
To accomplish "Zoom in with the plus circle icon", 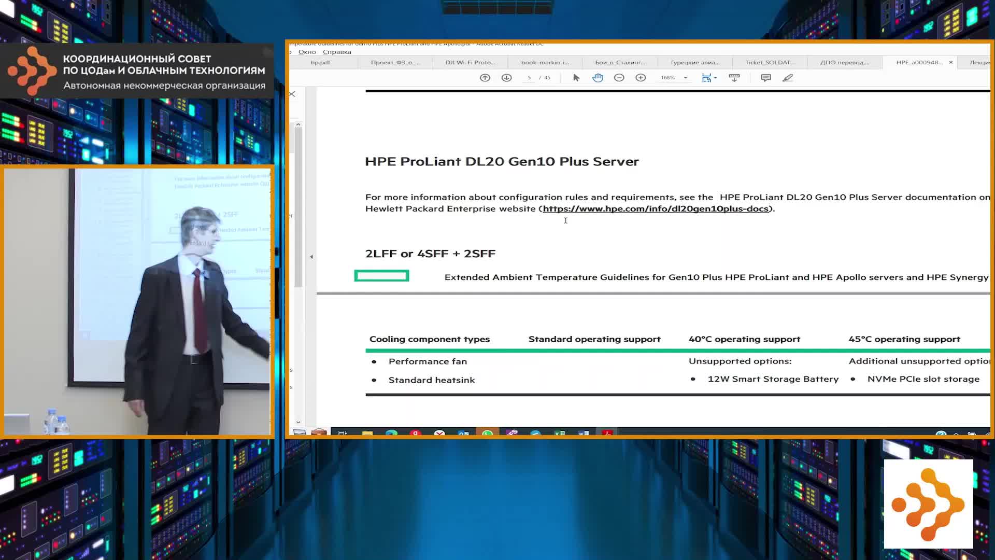I will point(641,78).
